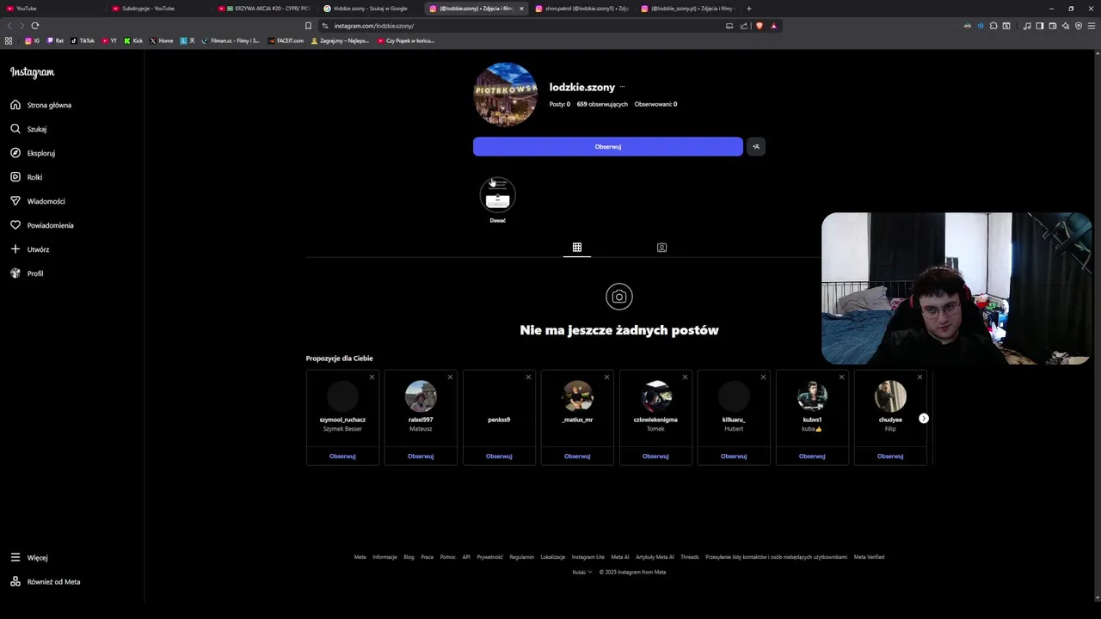The image size is (1101, 619).
Task: Open Rolki reels in sidebar
Action: (x=27, y=177)
